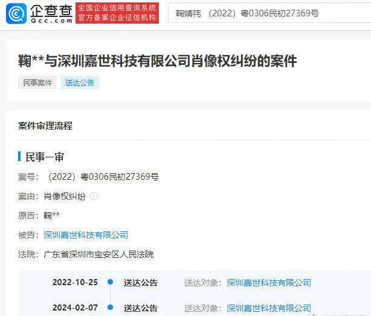Click the search box containing 鞠婧祎

266,13
